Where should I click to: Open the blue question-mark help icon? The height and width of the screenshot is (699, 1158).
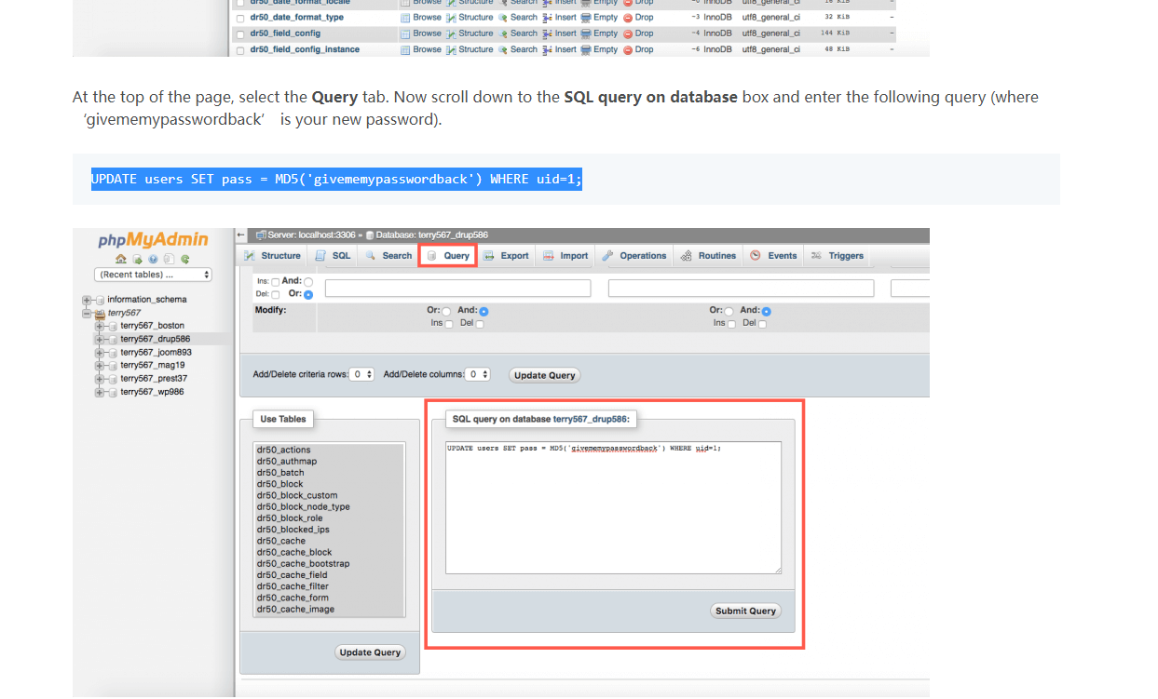(153, 260)
